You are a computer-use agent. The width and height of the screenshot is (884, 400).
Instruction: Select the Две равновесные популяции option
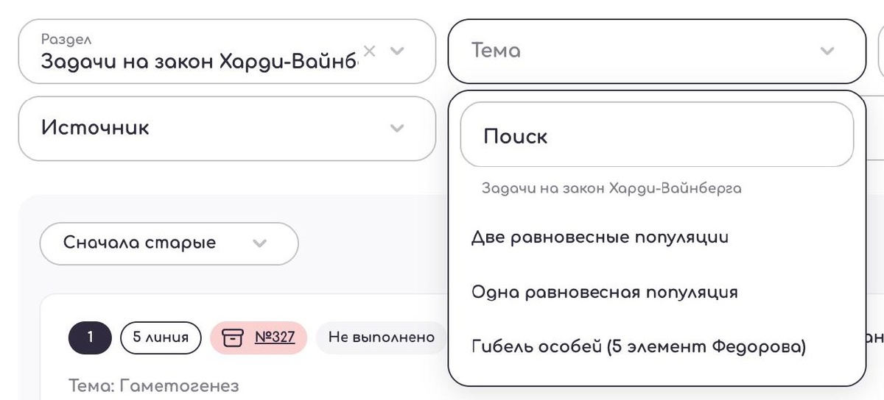click(x=600, y=238)
